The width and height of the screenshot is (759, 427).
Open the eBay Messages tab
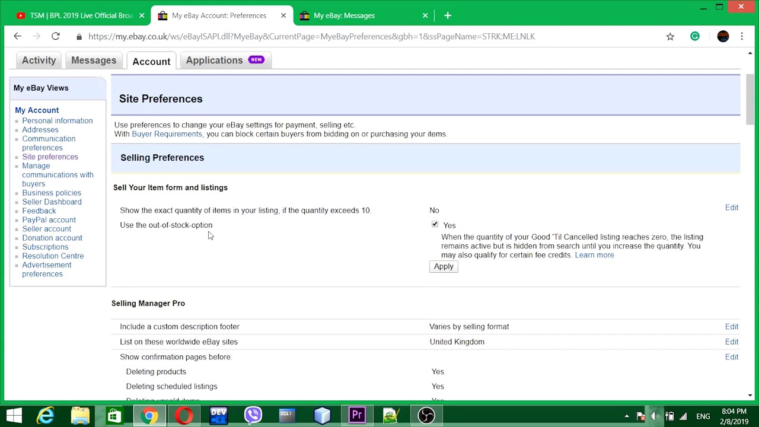[94, 60]
